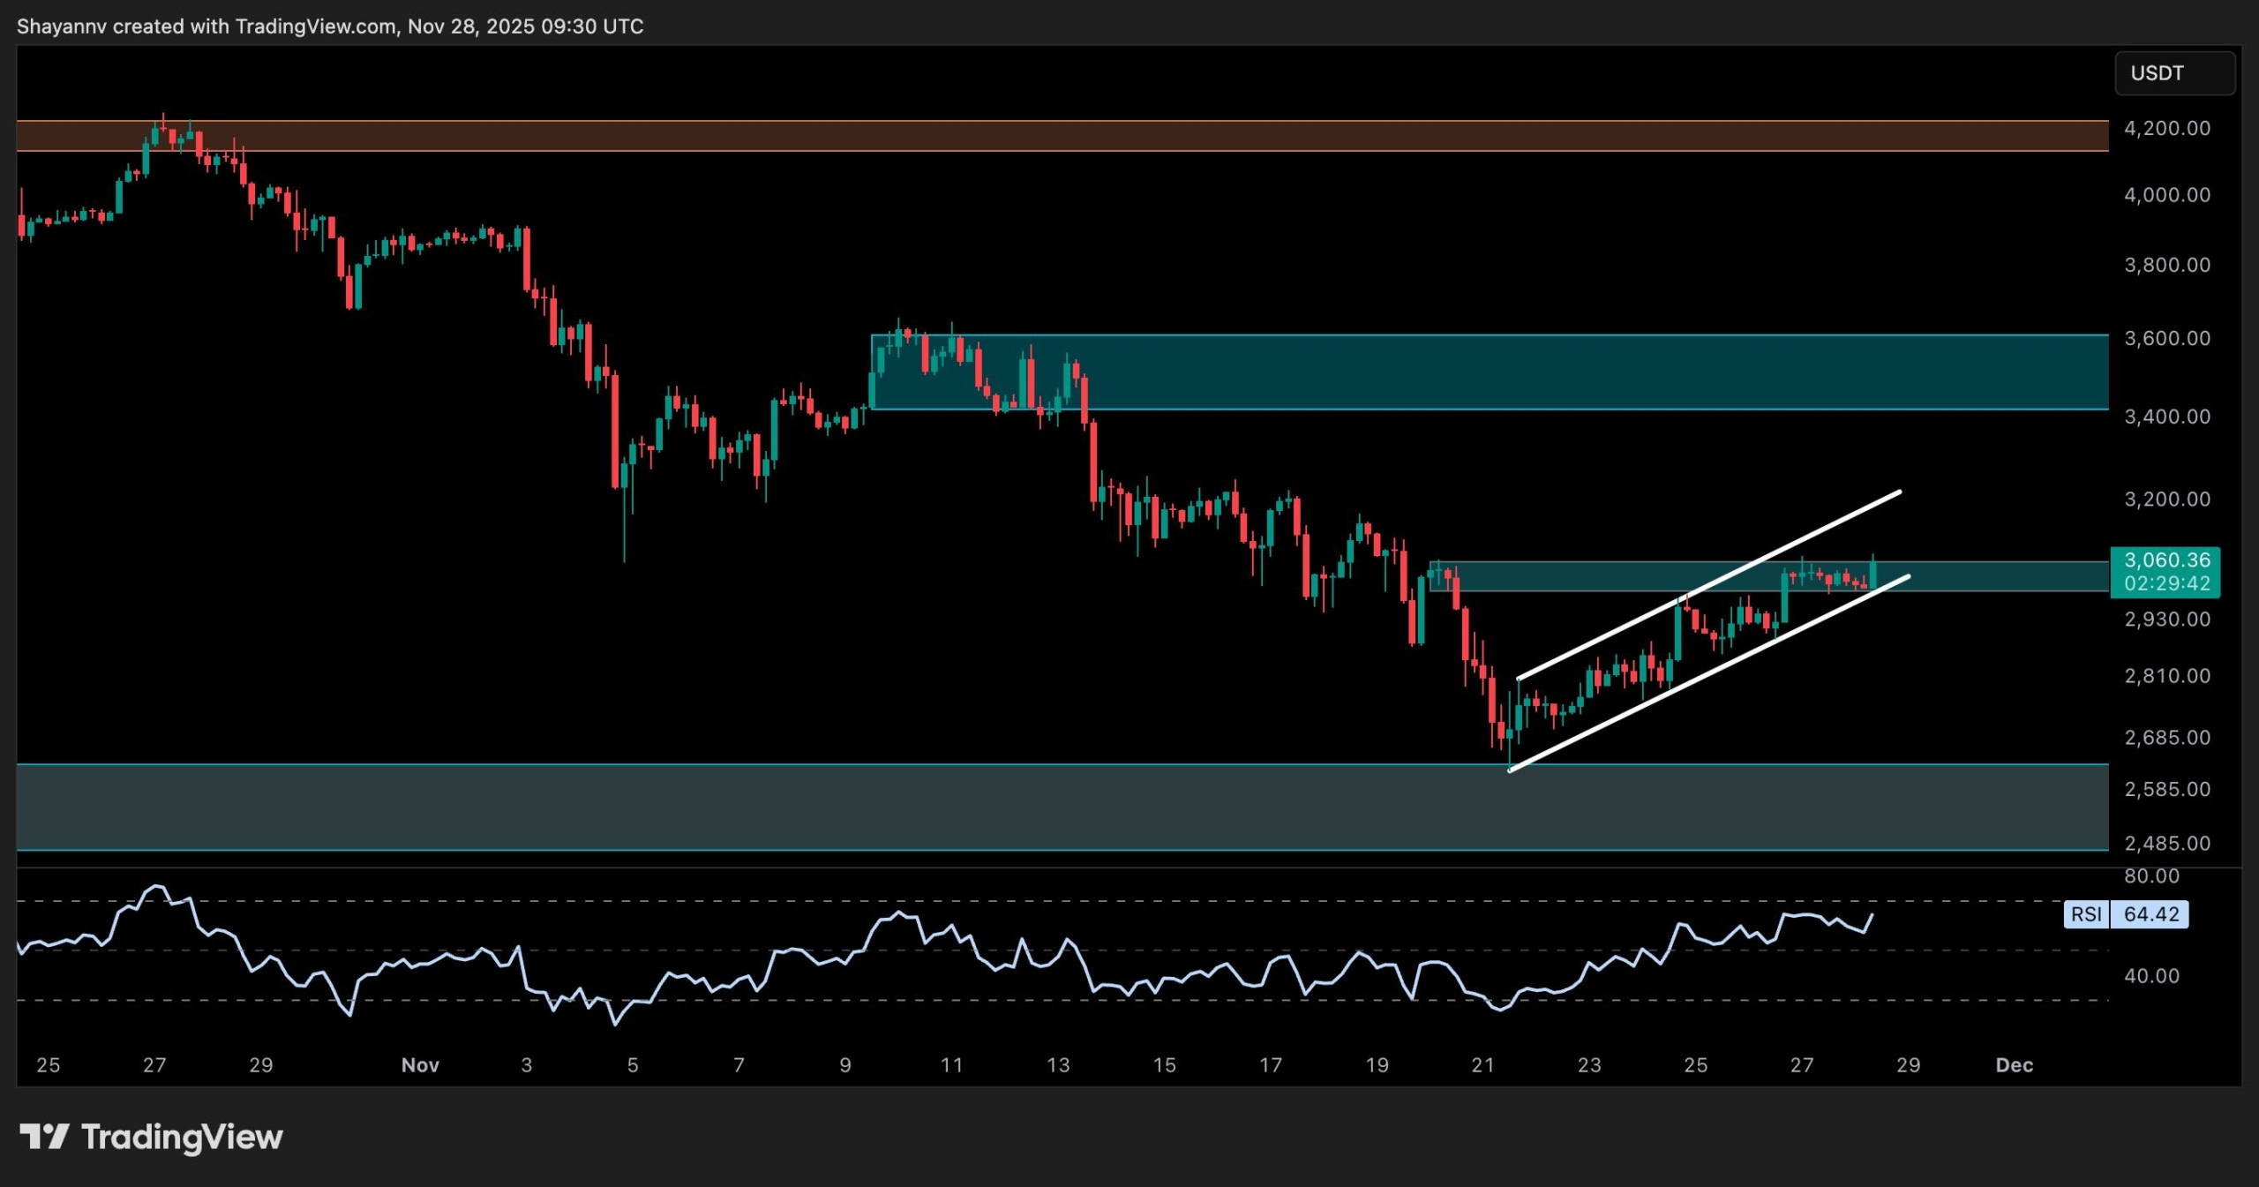Click the 40.00 level on the RSI scale
The width and height of the screenshot is (2259, 1187).
tap(2150, 976)
